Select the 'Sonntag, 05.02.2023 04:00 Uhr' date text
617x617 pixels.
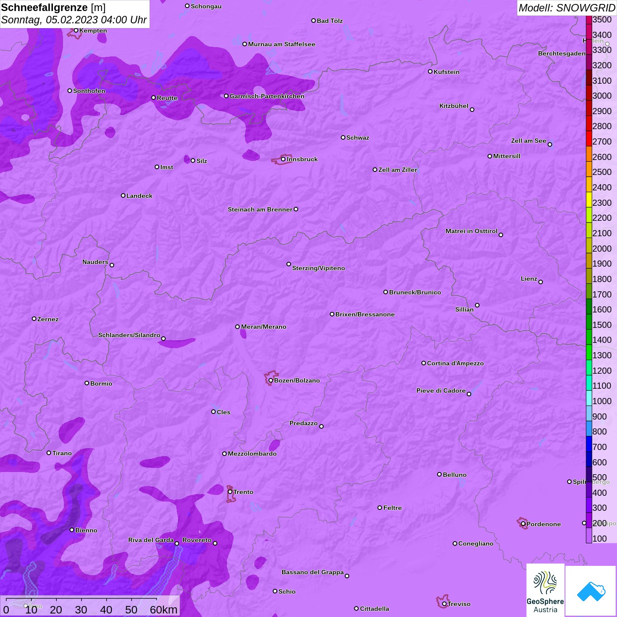coord(74,20)
